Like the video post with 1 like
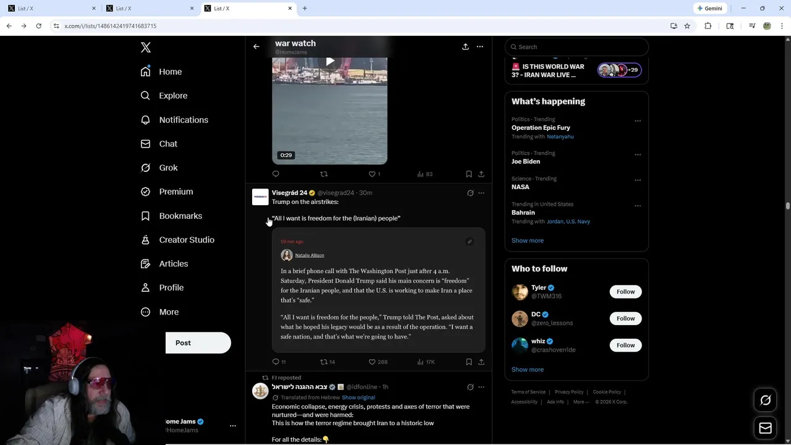Screen dimensions: 791x445 374,174
